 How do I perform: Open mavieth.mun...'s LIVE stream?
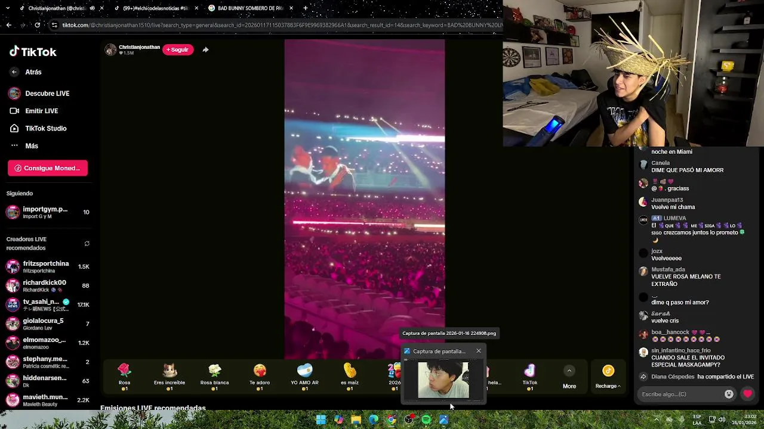point(48,400)
